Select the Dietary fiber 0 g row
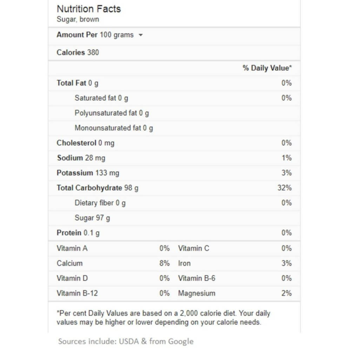This screenshot has width=351, height=351. [x=100, y=203]
